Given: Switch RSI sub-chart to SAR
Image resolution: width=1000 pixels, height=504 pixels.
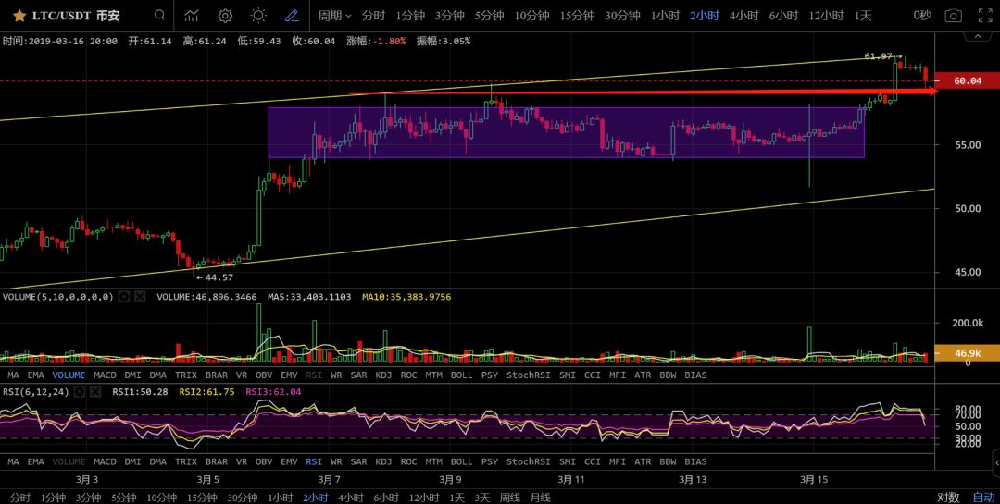Looking at the screenshot, I should (358, 462).
